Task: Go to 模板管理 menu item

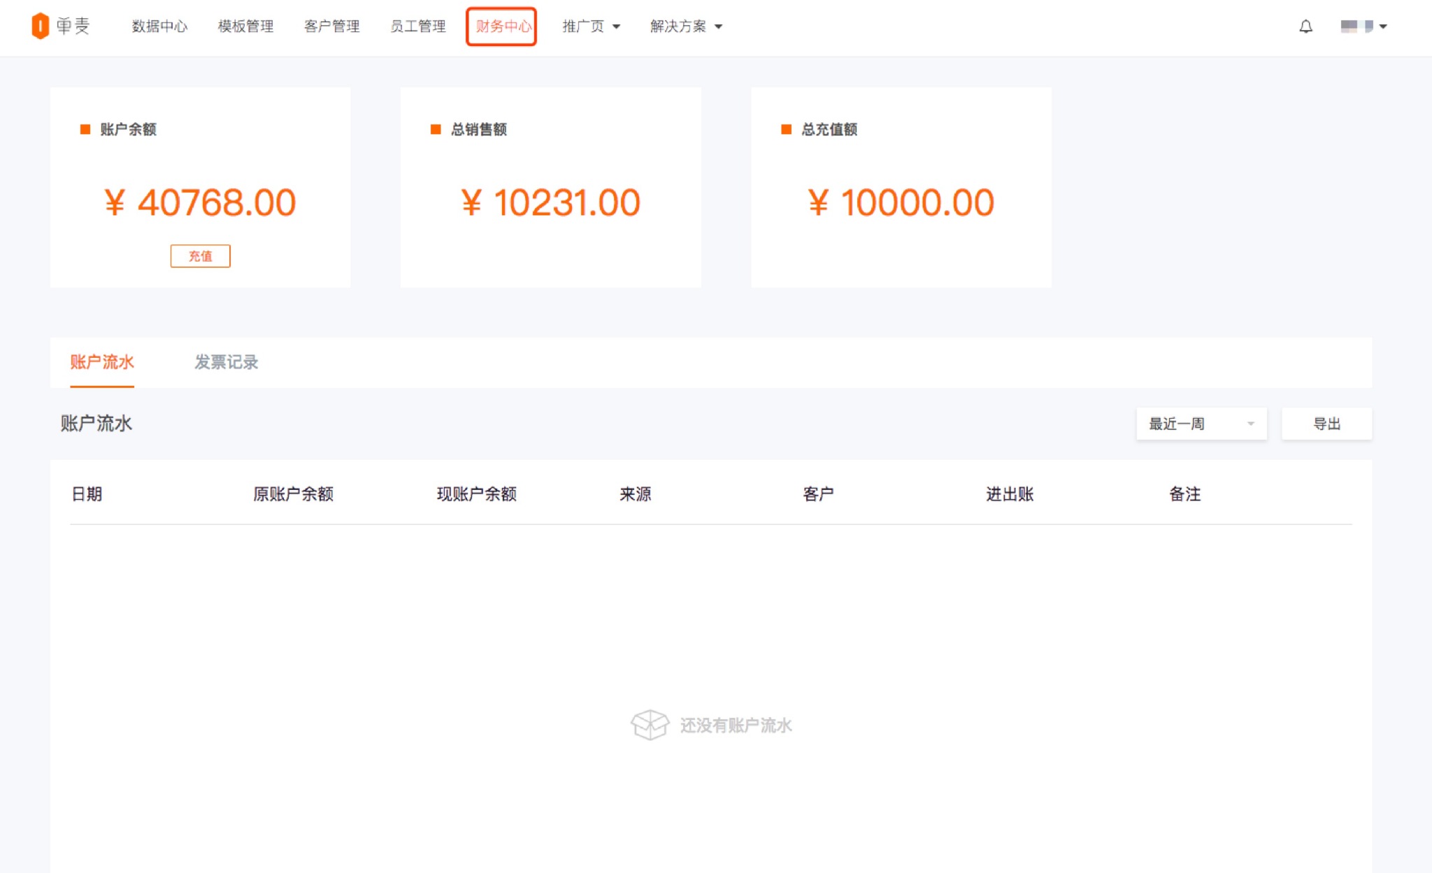Action: 245,27
